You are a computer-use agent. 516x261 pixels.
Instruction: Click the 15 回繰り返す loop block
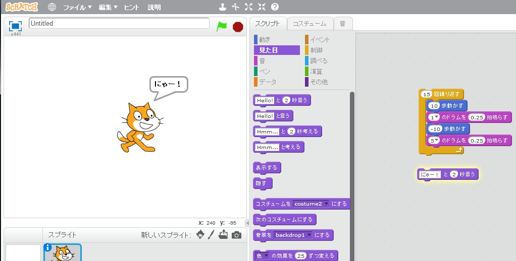click(x=442, y=94)
